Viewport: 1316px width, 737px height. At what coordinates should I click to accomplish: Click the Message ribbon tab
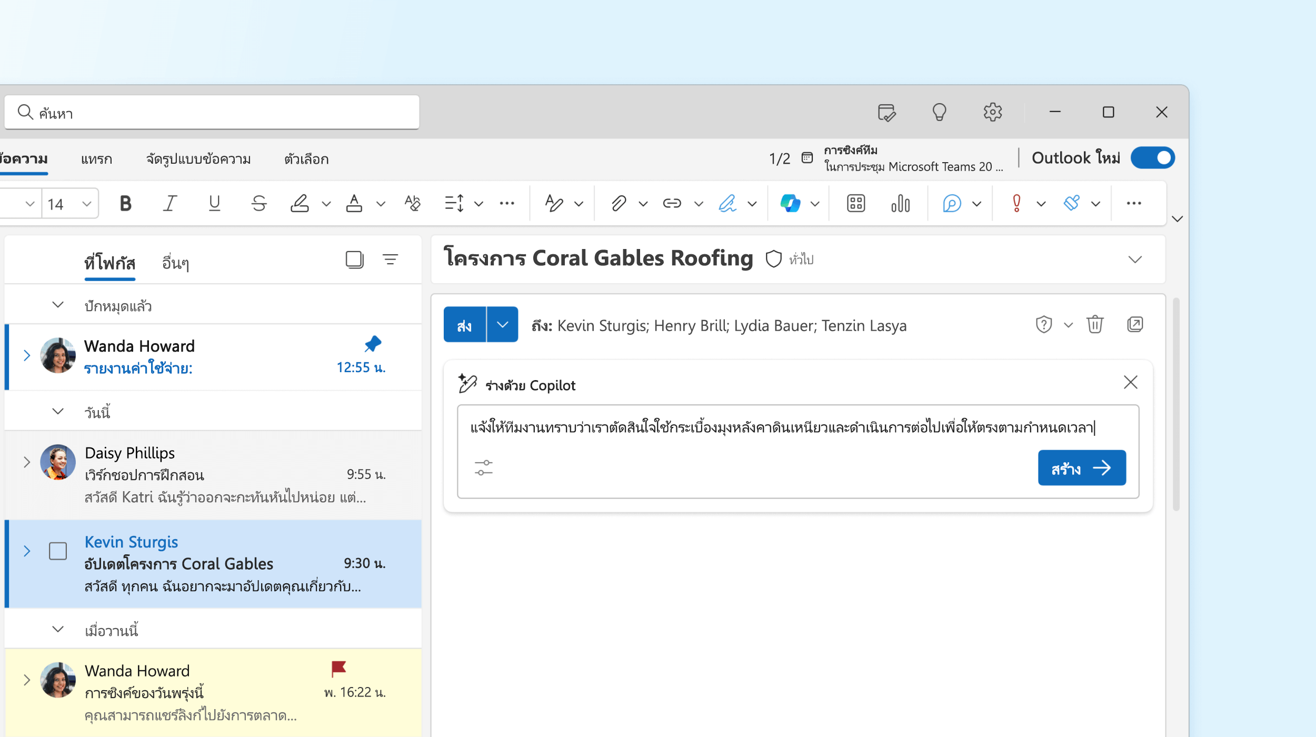click(24, 159)
